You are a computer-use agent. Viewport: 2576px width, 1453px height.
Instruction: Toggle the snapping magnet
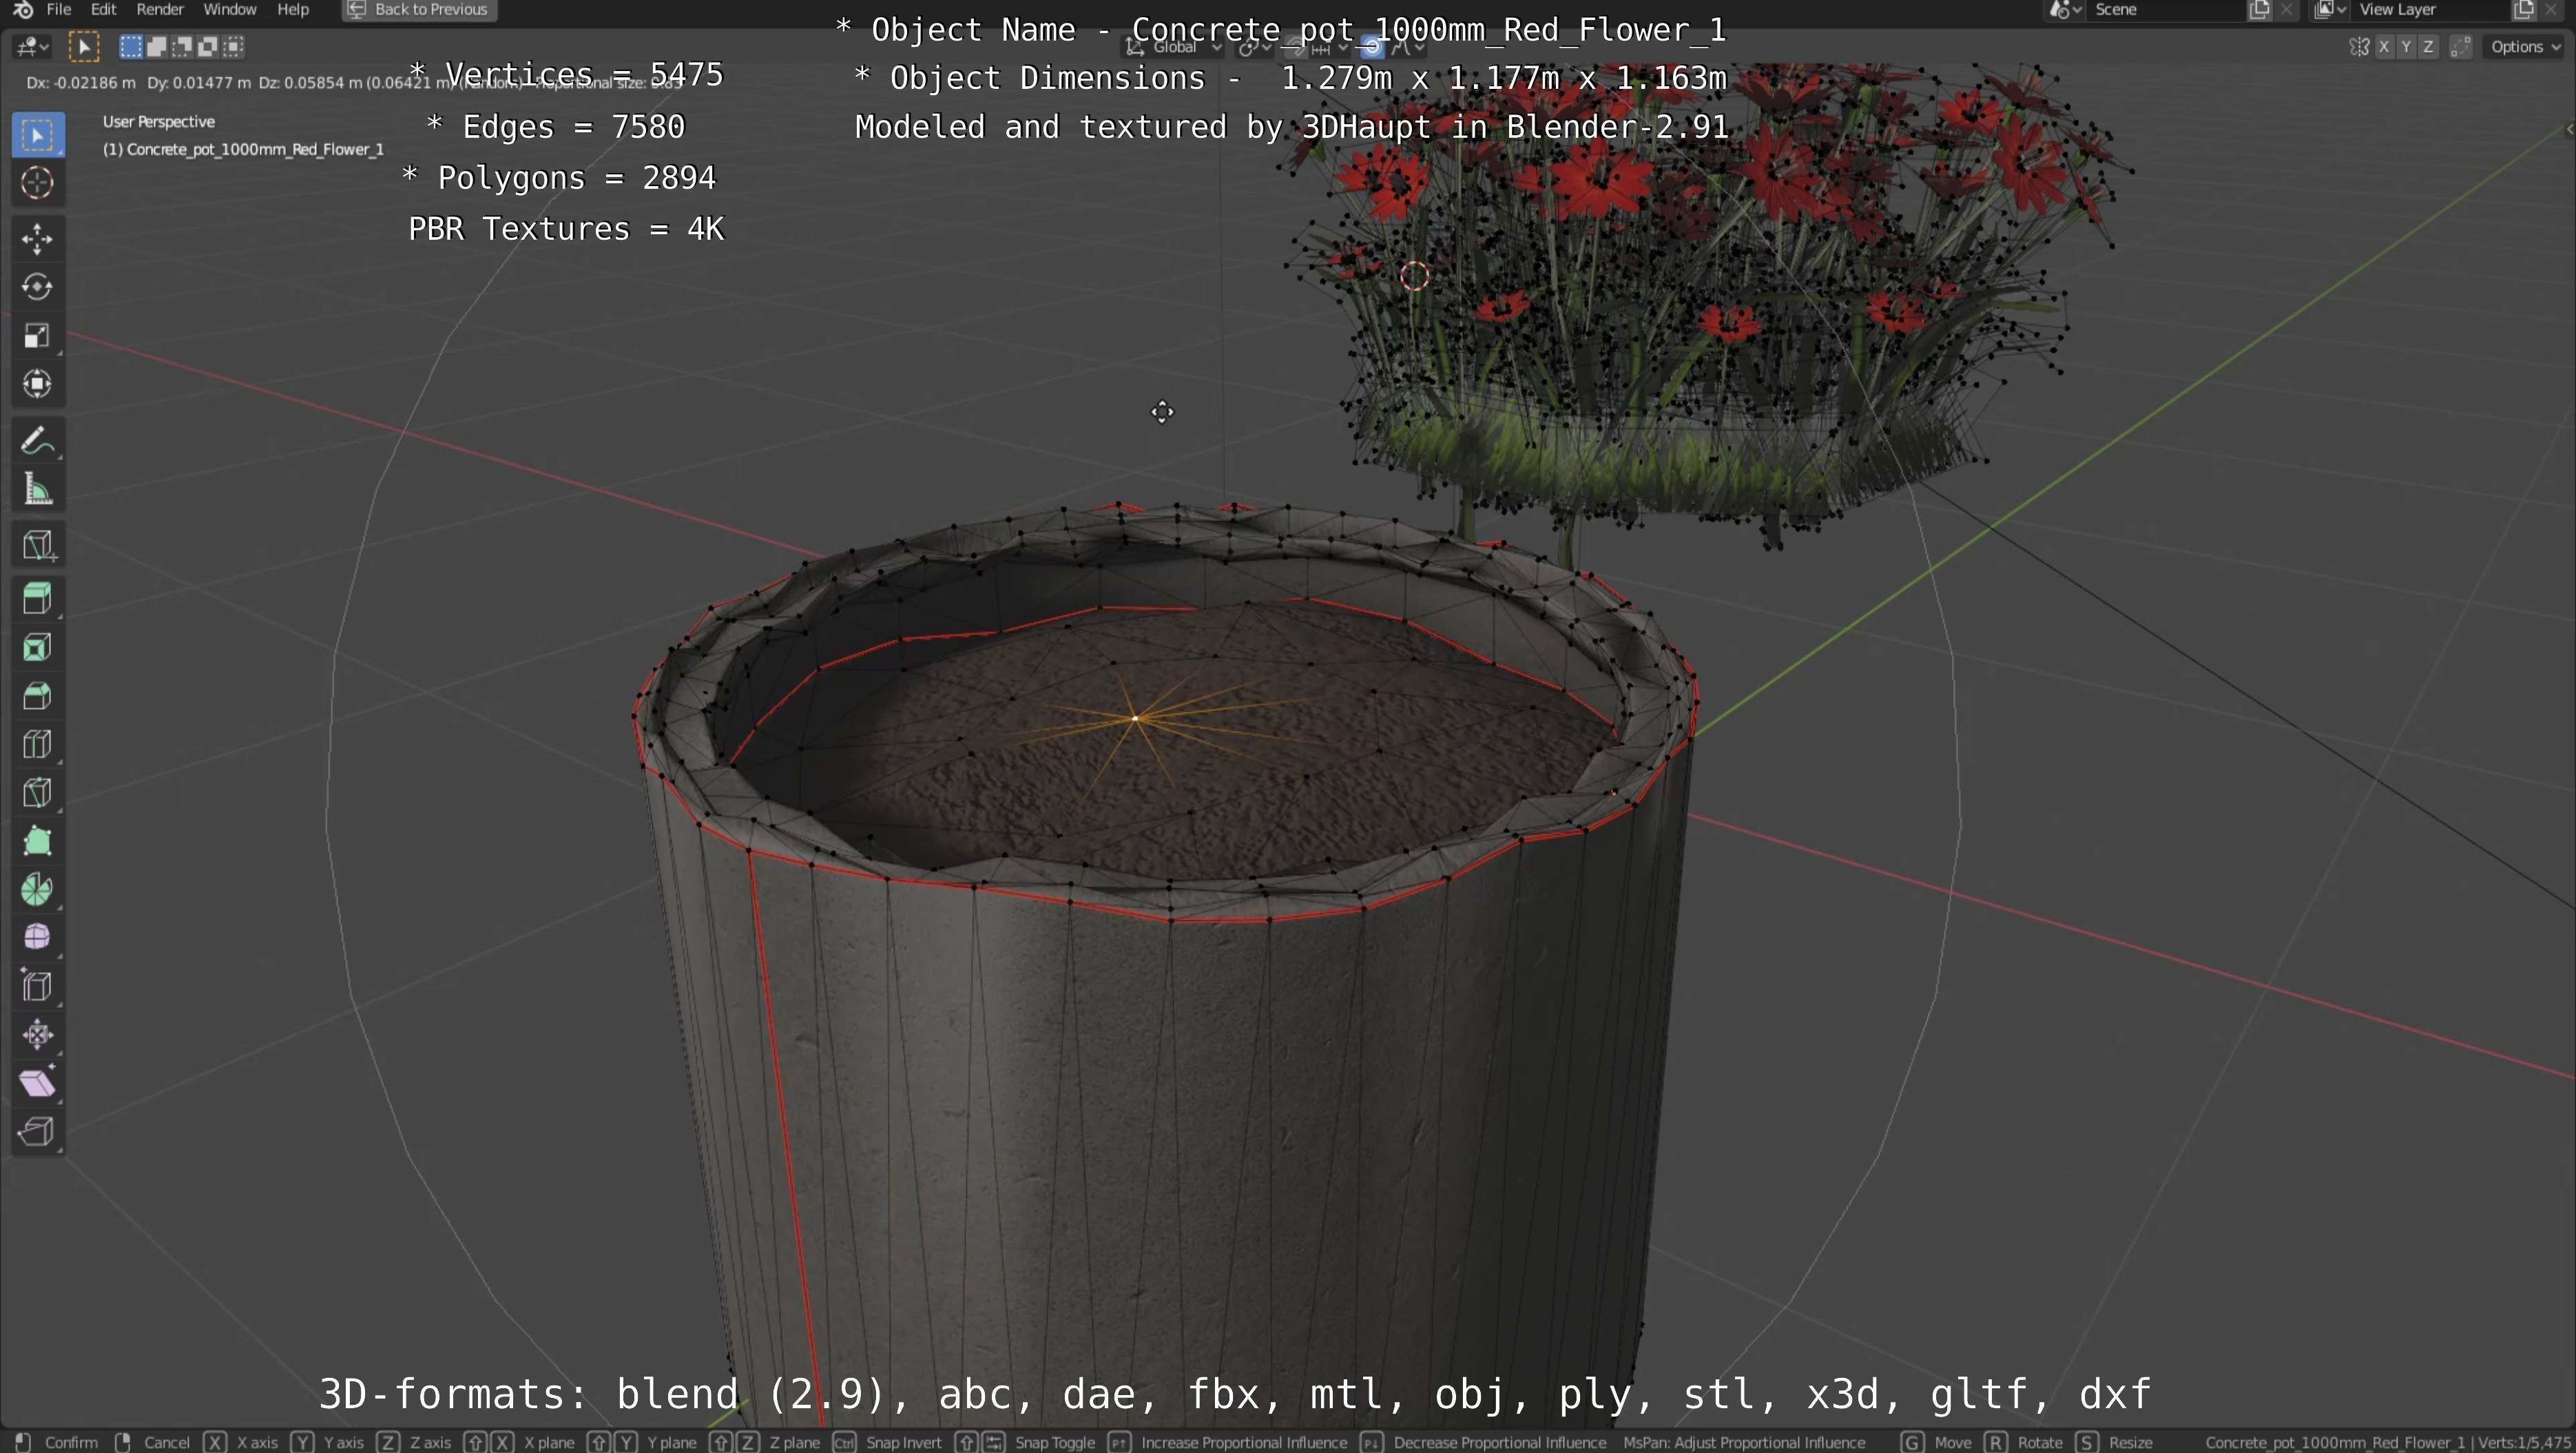(1295, 47)
